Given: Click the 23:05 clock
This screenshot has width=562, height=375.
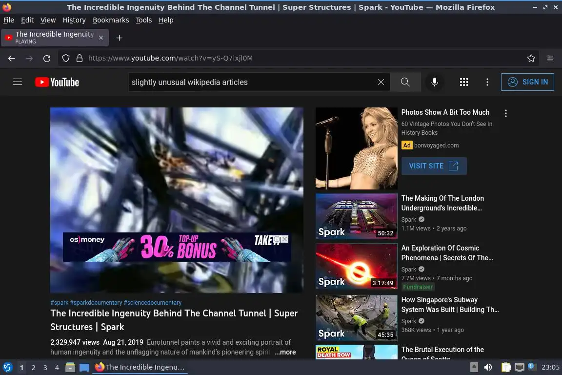Looking at the screenshot, I should [550, 367].
